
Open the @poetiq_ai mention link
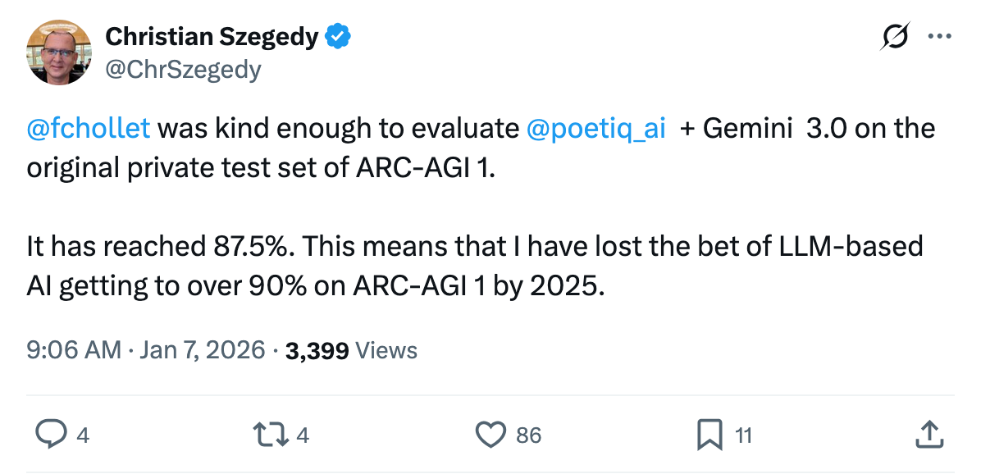pos(596,129)
